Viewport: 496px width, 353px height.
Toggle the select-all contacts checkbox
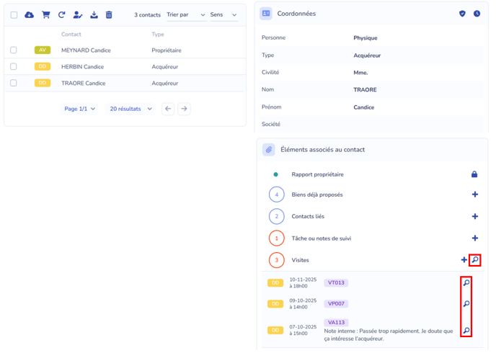14,15
